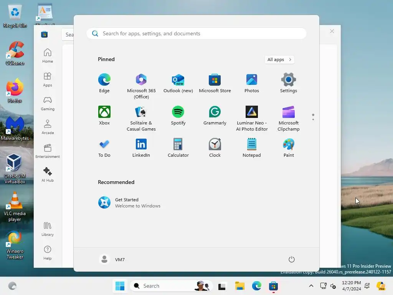The height and width of the screenshot is (295, 393).
Task: Open the Grammarly app
Action: click(x=215, y=116)
